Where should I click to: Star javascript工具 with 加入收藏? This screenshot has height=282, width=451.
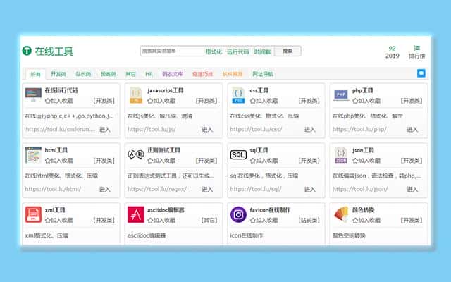click(161, 101)
